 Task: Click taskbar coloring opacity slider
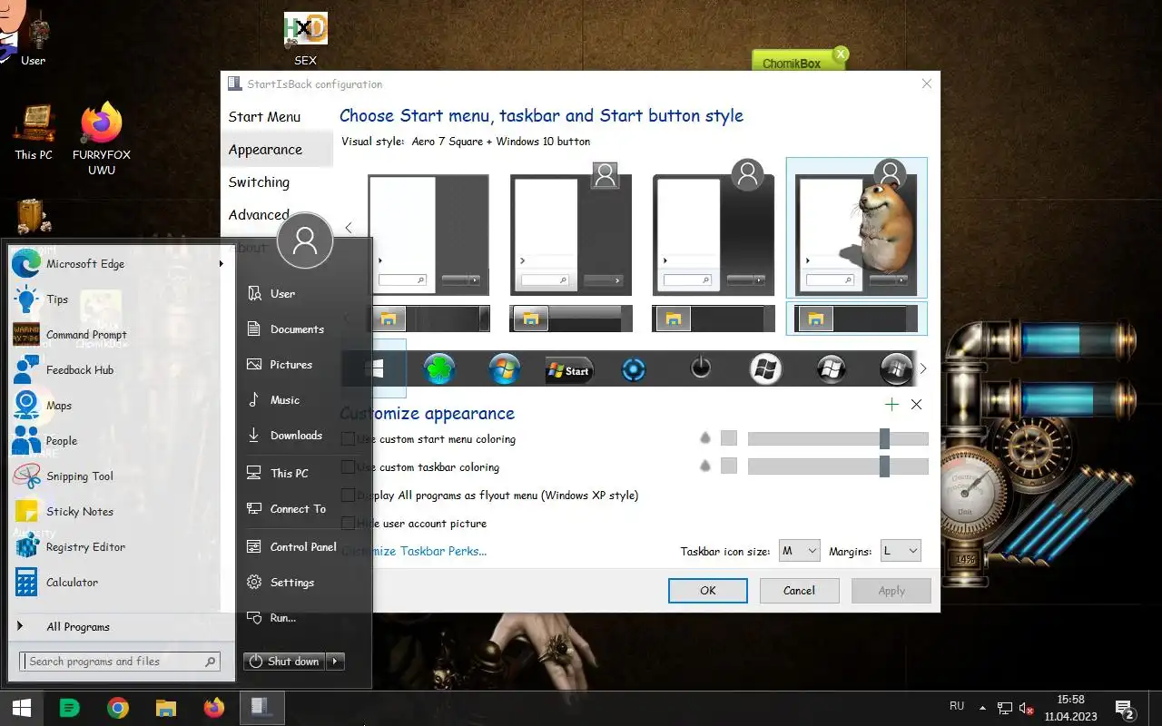tap(838, 467)
